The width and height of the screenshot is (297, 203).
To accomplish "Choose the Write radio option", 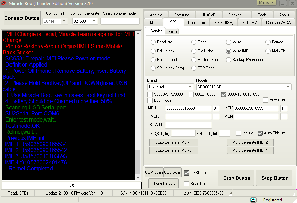I will [229, 42].
